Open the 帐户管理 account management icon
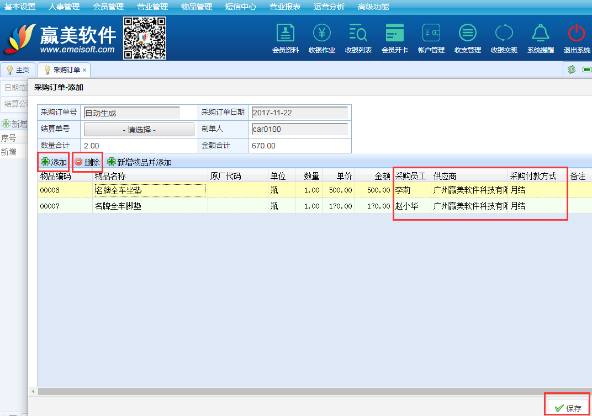The width and height of the screenshot is (592, 416). click(431, 34)
